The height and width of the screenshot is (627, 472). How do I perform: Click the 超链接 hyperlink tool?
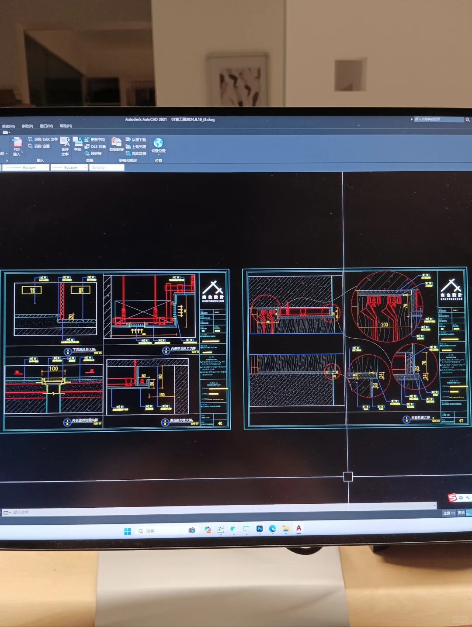click(93, 153)
